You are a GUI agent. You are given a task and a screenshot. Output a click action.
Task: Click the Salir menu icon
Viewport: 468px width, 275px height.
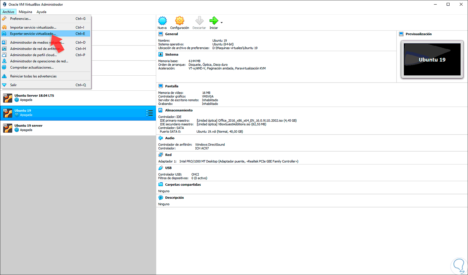click(x=4, y=85)
